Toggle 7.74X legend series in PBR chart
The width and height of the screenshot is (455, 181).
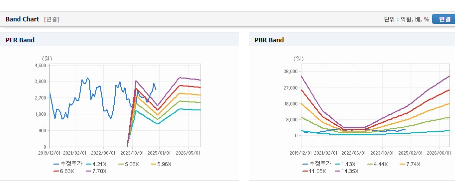point(410,164)
